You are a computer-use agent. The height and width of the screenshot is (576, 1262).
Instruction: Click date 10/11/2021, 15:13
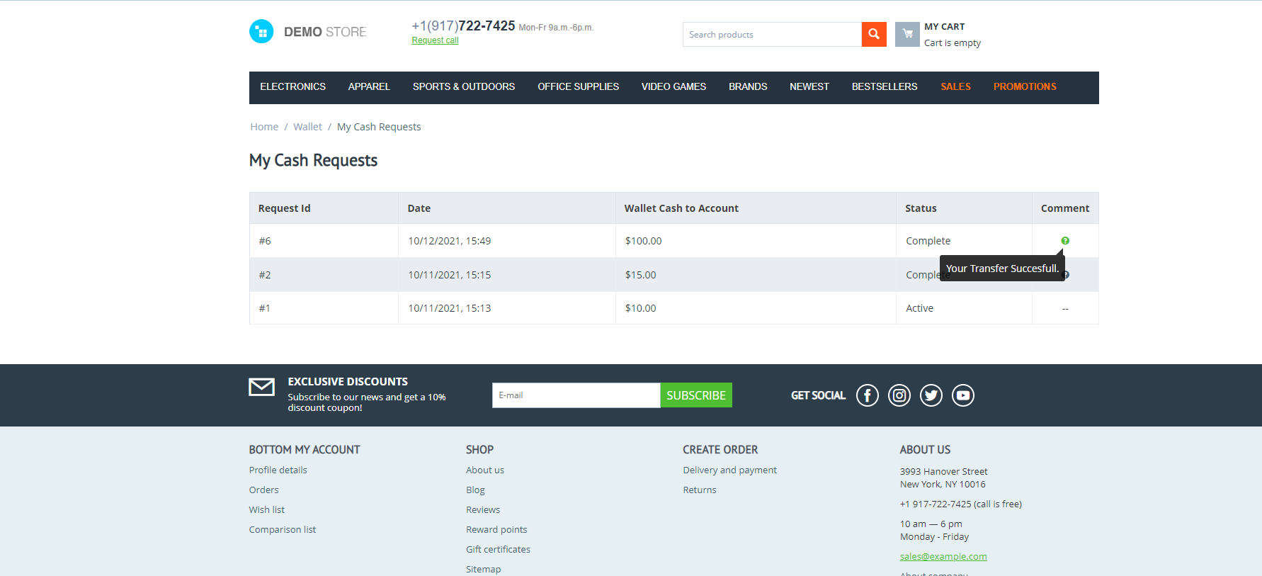click(x=450, y=308)
